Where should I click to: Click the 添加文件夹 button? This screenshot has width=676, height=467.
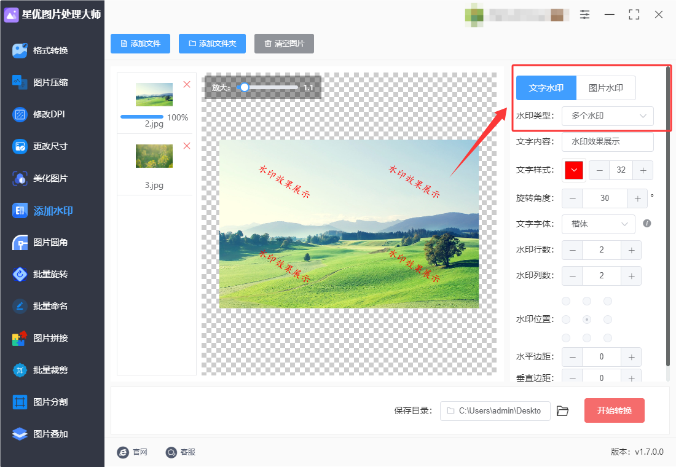click(212, 44)
